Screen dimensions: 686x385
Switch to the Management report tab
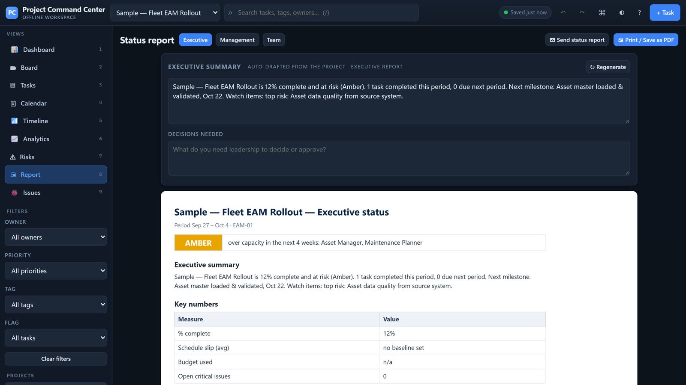237,40
